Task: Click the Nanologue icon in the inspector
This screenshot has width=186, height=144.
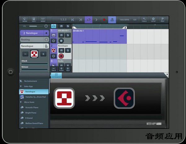Action: click(x=34, y=54)
